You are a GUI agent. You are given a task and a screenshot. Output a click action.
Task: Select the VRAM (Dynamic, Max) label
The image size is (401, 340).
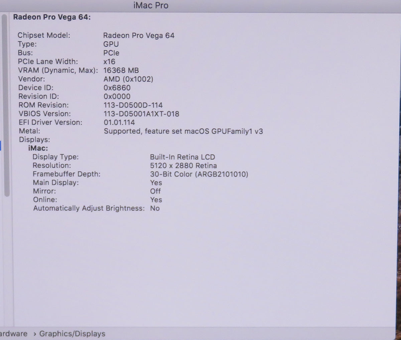(x=58, y=70)
